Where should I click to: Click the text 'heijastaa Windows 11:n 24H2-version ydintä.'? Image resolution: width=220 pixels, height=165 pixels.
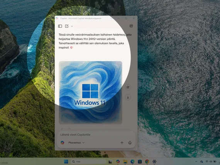tap(87, 39)
